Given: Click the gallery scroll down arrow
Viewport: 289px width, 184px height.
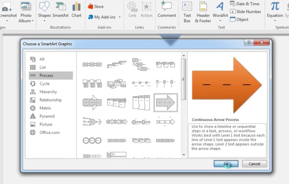Looking at the screenshot, I should point(184,155).
